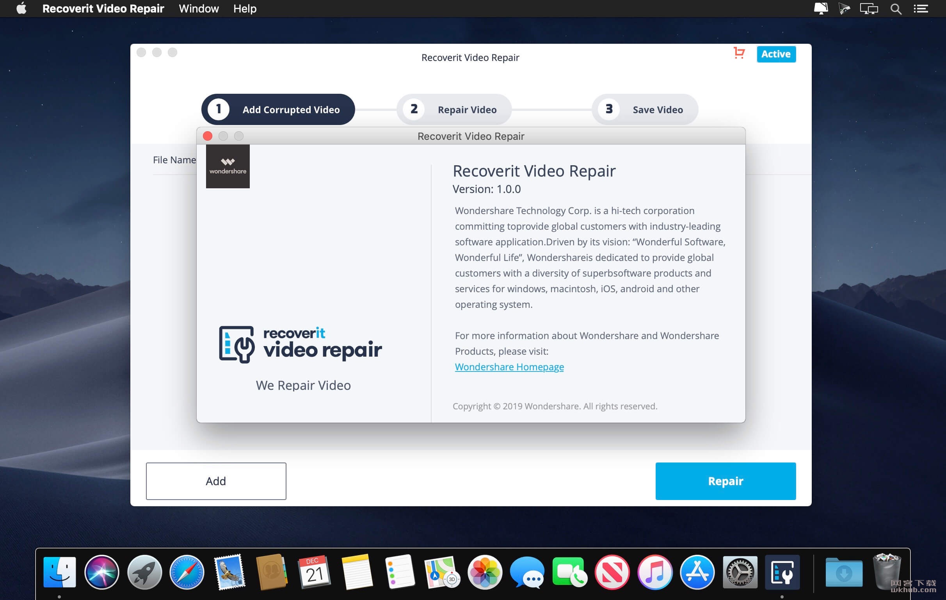Open FaceTime in the Dock

tap(570, 572)
